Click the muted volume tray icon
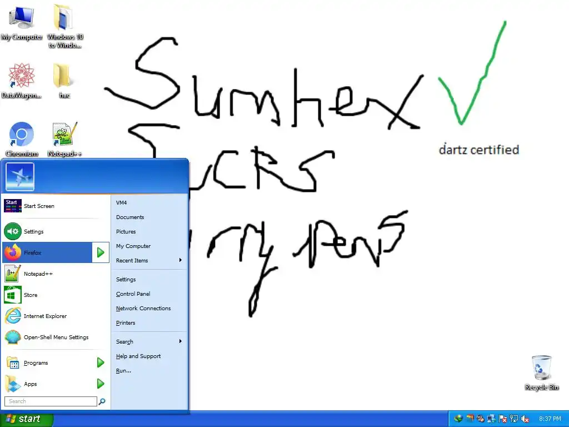This screenshot has width=569, height=427. [525, 419]
